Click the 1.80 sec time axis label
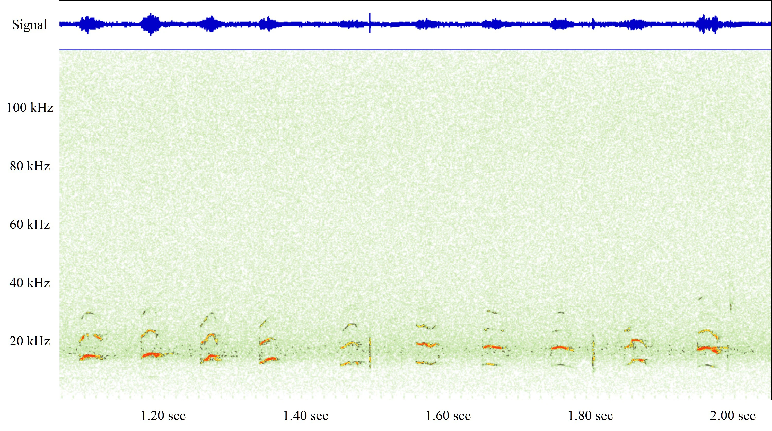The image size is (772, 431). (590, 416)
